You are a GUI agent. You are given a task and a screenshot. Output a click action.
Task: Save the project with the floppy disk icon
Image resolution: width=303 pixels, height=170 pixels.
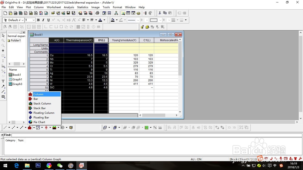68,13
